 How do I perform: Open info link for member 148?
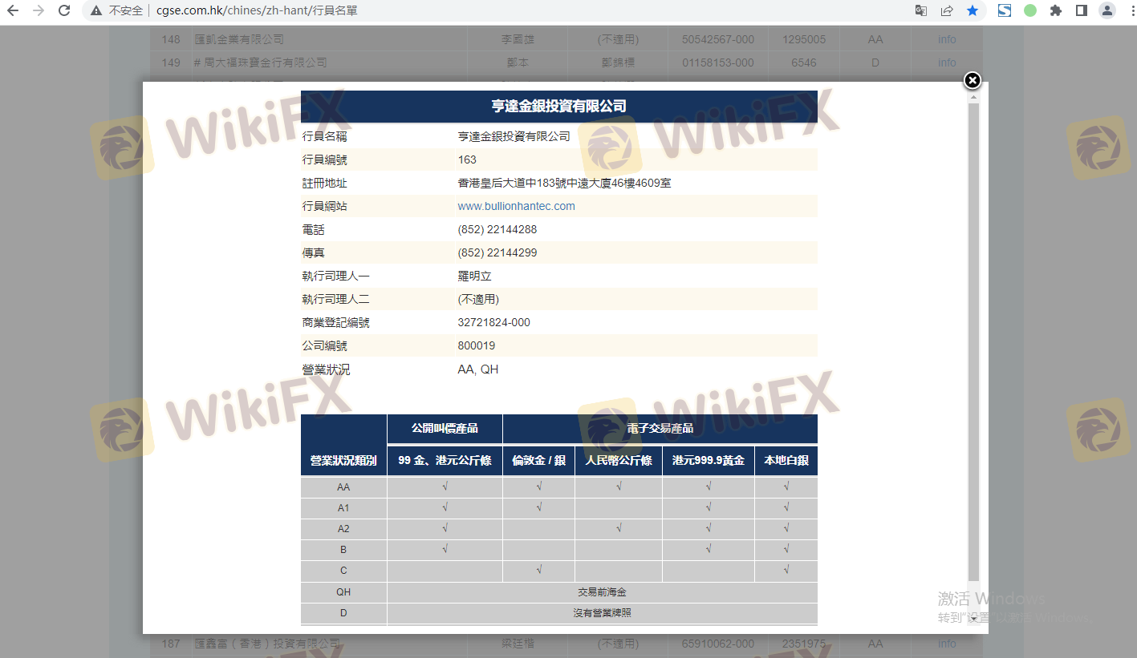point(947,39)
